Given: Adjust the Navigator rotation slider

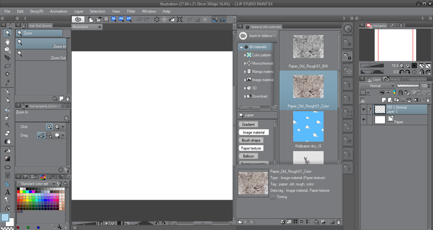Looking at the screenshot, I should [x=372, y=72].
